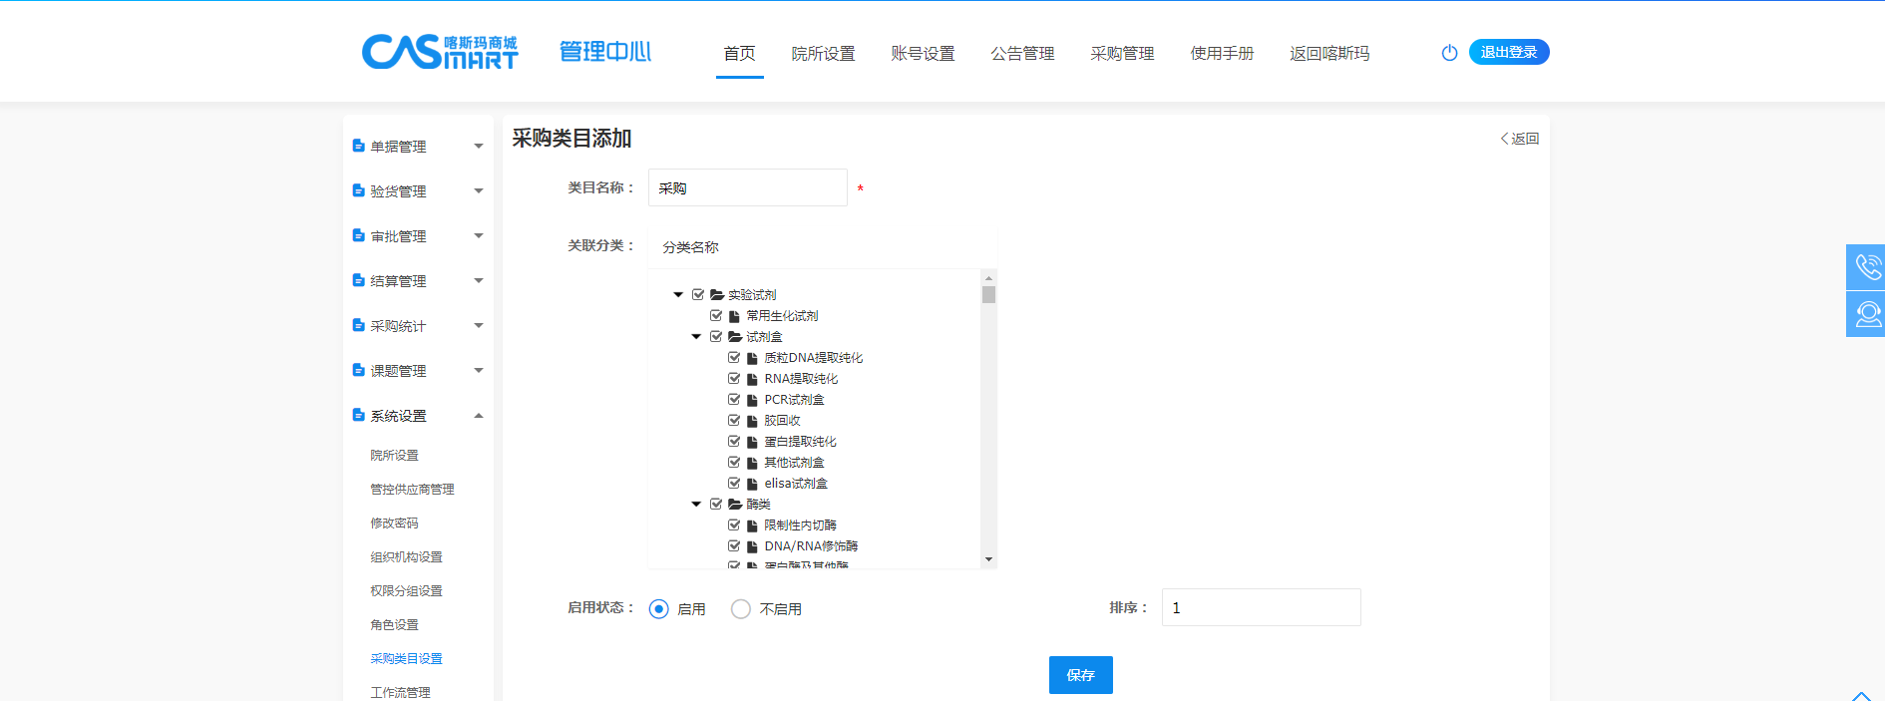Collapse the 试剂盒 tree node
This screenshot has height=701, width=1885.
696,337
